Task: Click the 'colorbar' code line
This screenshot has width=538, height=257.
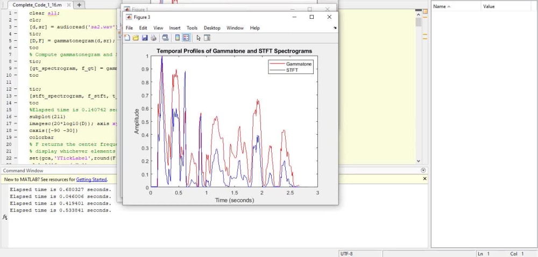Action: 41,137
